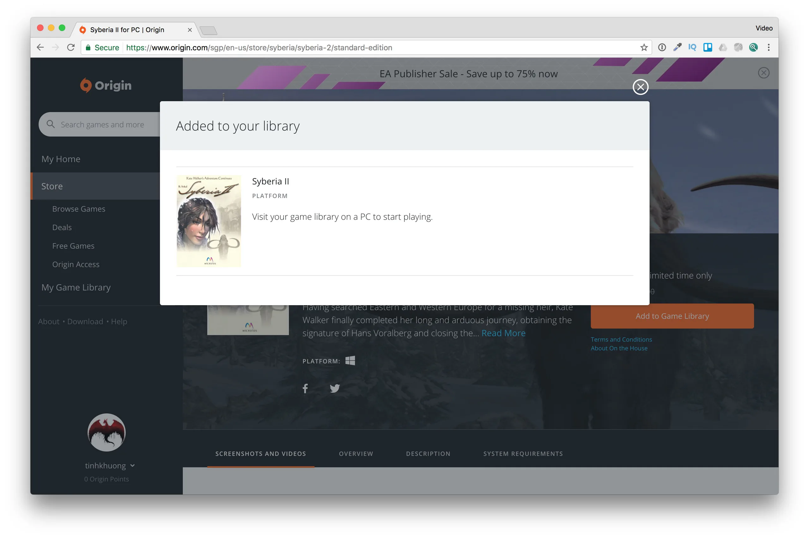Open About On the House link
This screenshot has height=538, width=809.
coord(619,348)
